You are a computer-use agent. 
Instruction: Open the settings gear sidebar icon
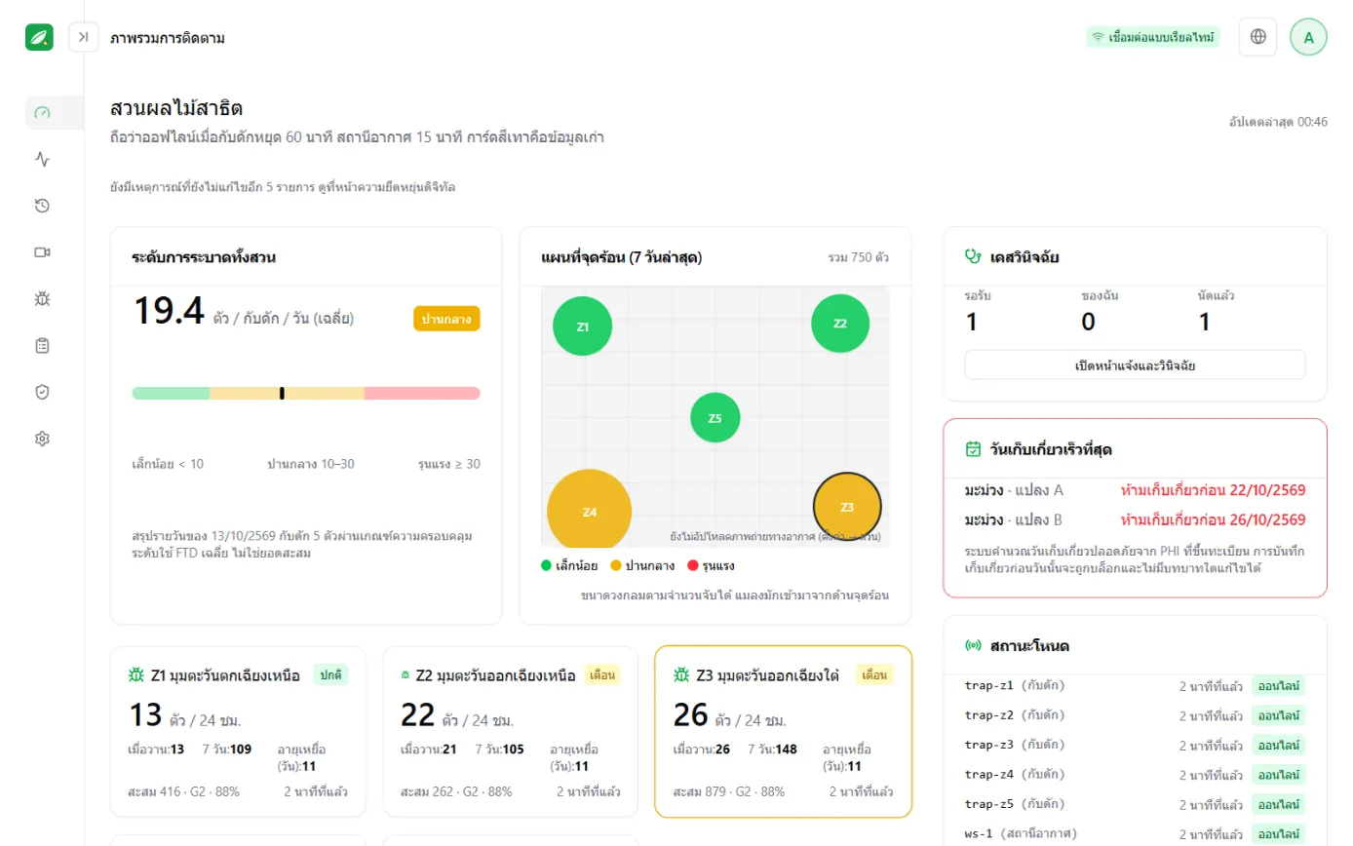click(x=42, y=439)
